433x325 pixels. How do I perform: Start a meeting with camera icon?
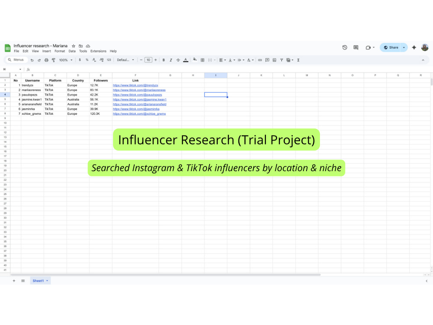(368, 48)
